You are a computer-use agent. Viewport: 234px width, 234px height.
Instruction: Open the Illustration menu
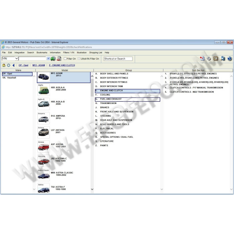pos(82,52)
